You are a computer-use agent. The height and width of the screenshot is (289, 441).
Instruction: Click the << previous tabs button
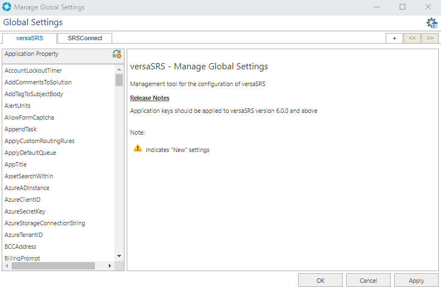pyautogui.click(x=412, y=39)
